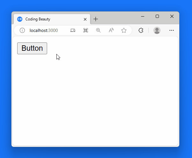Open Settings and more ellipsis menu
192x158 pixels.
[172, 30]
